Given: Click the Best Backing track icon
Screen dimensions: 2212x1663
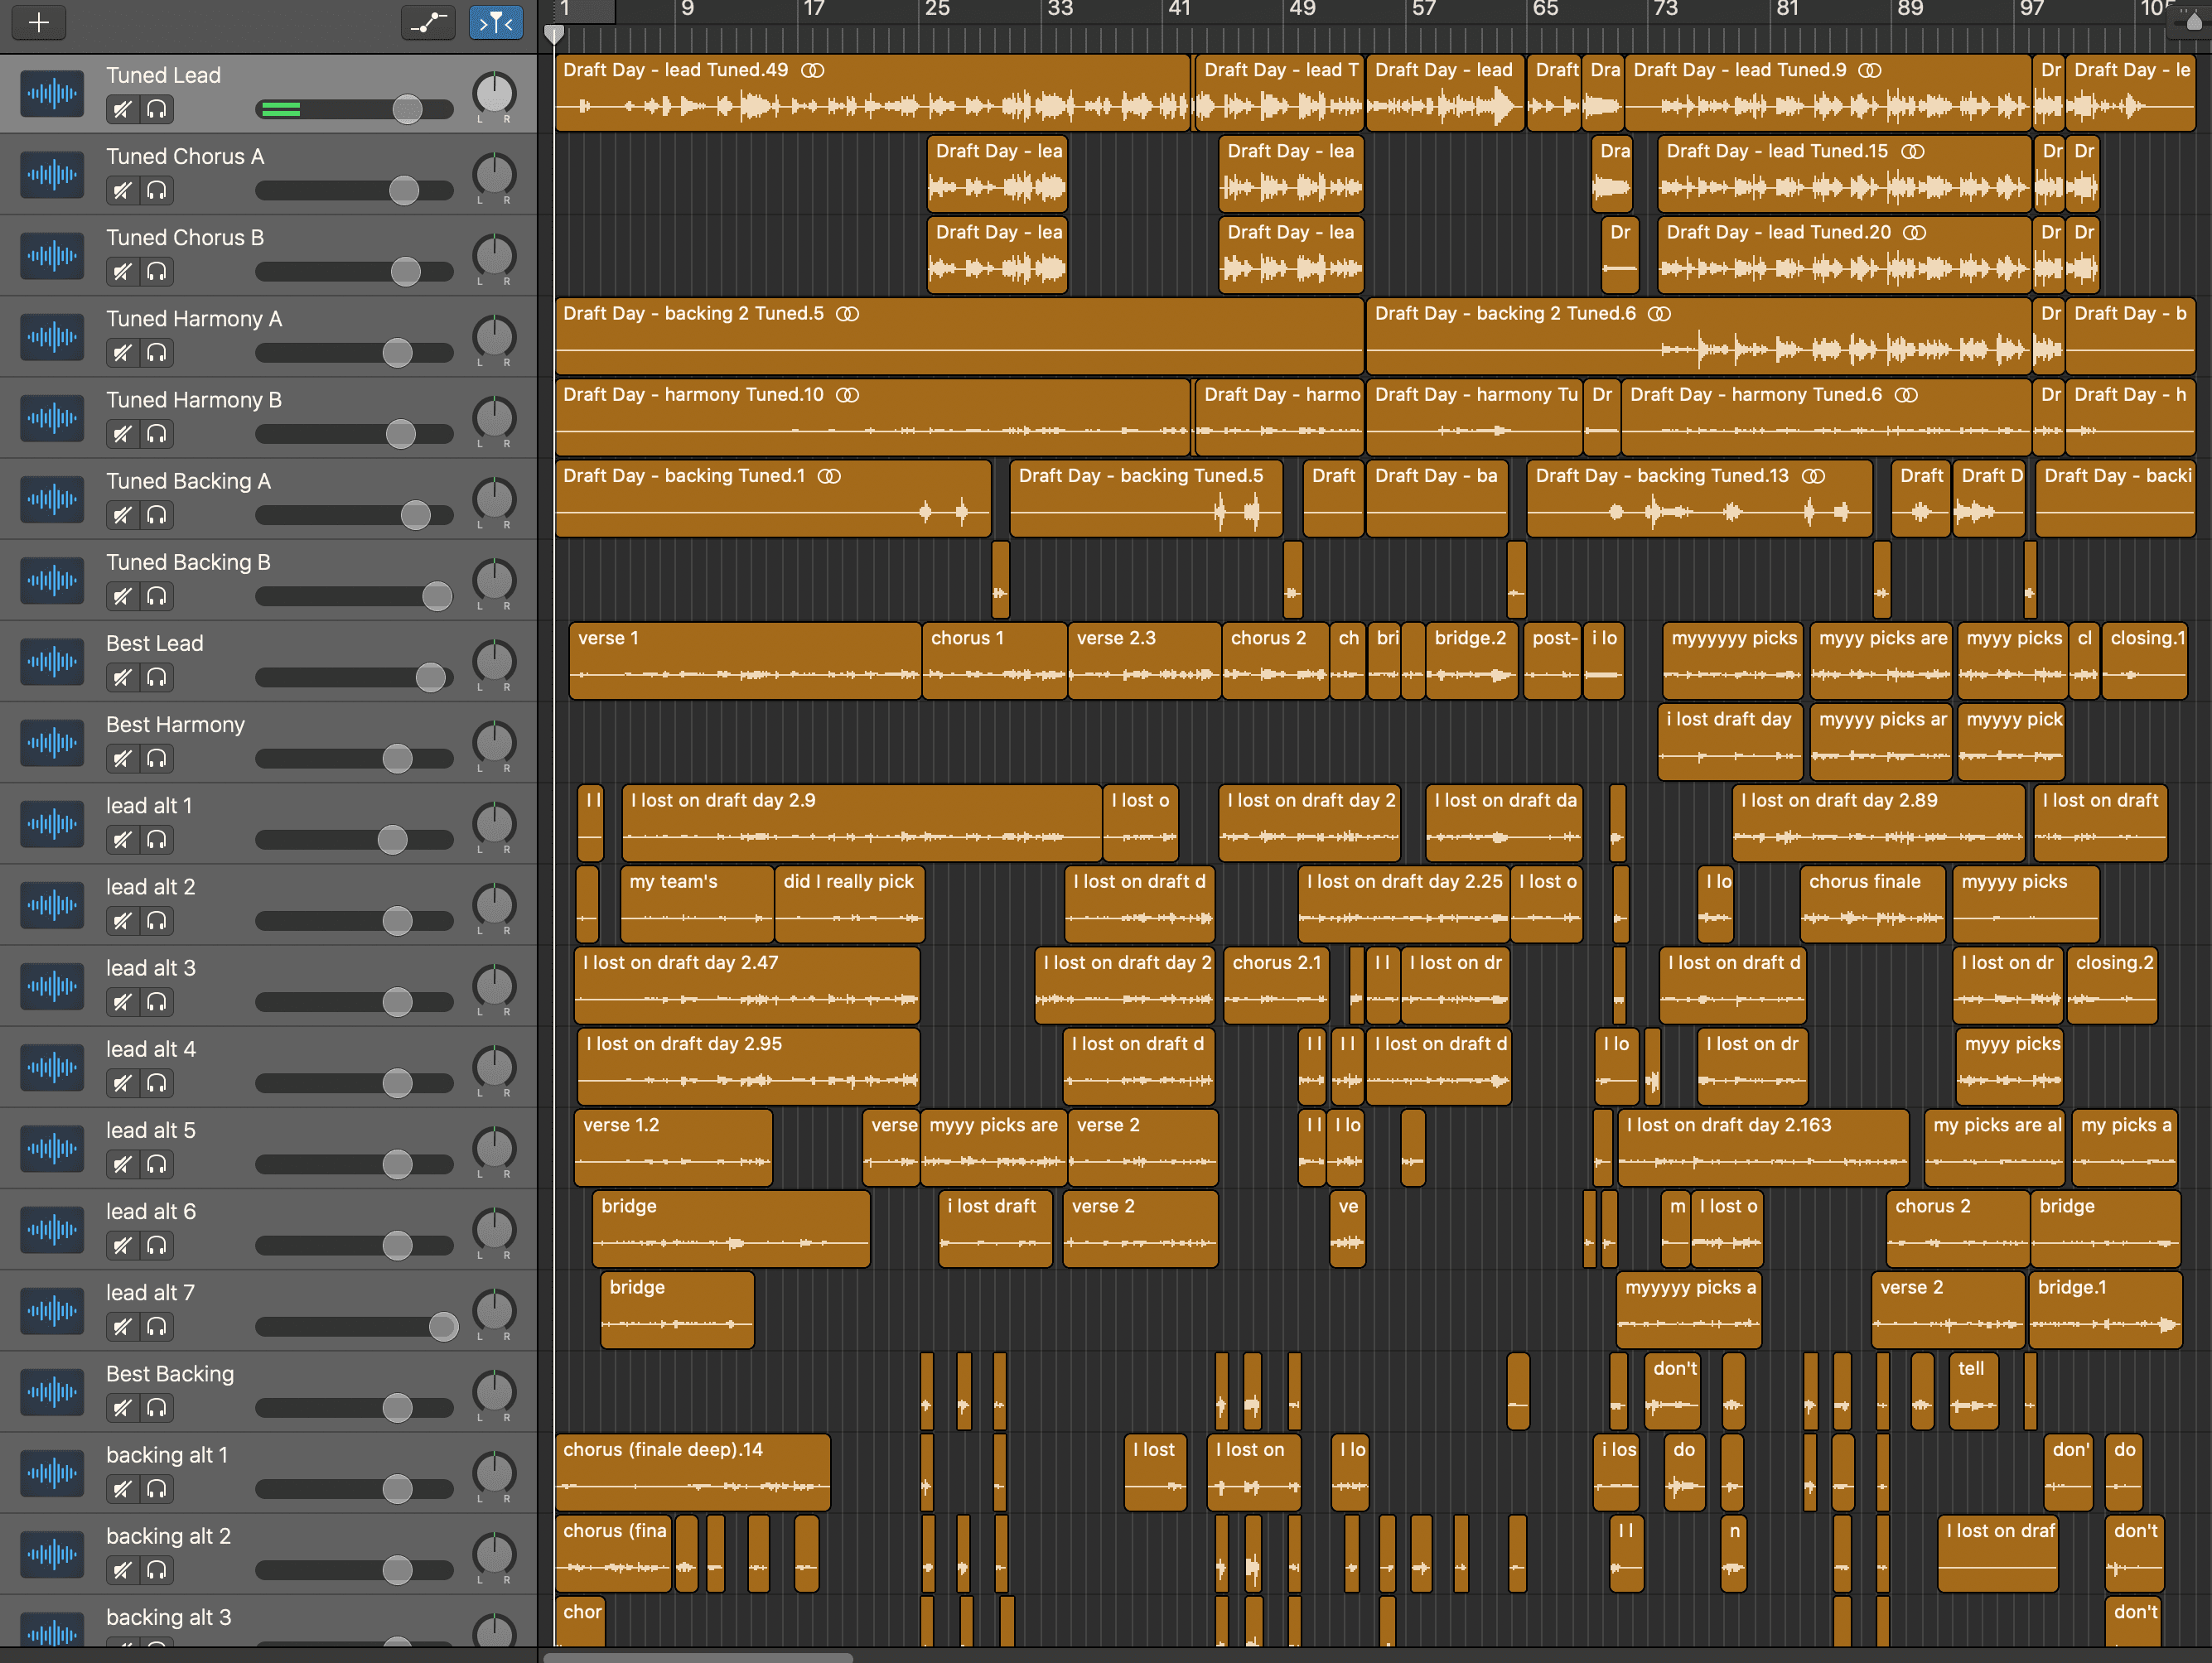Looking at the screenshot, I should point(52,1392).
